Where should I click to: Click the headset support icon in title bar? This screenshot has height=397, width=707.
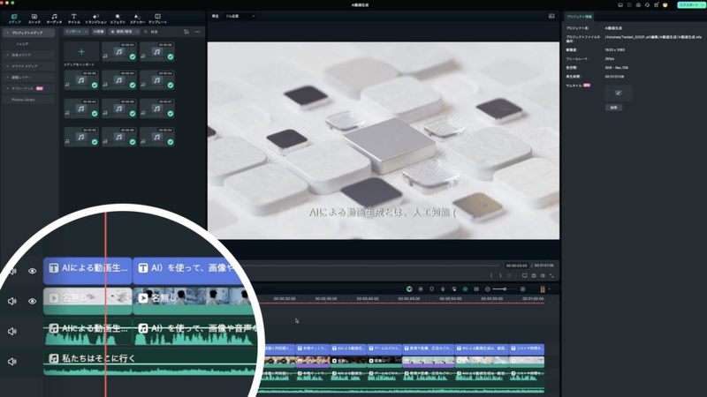(647, 5)
